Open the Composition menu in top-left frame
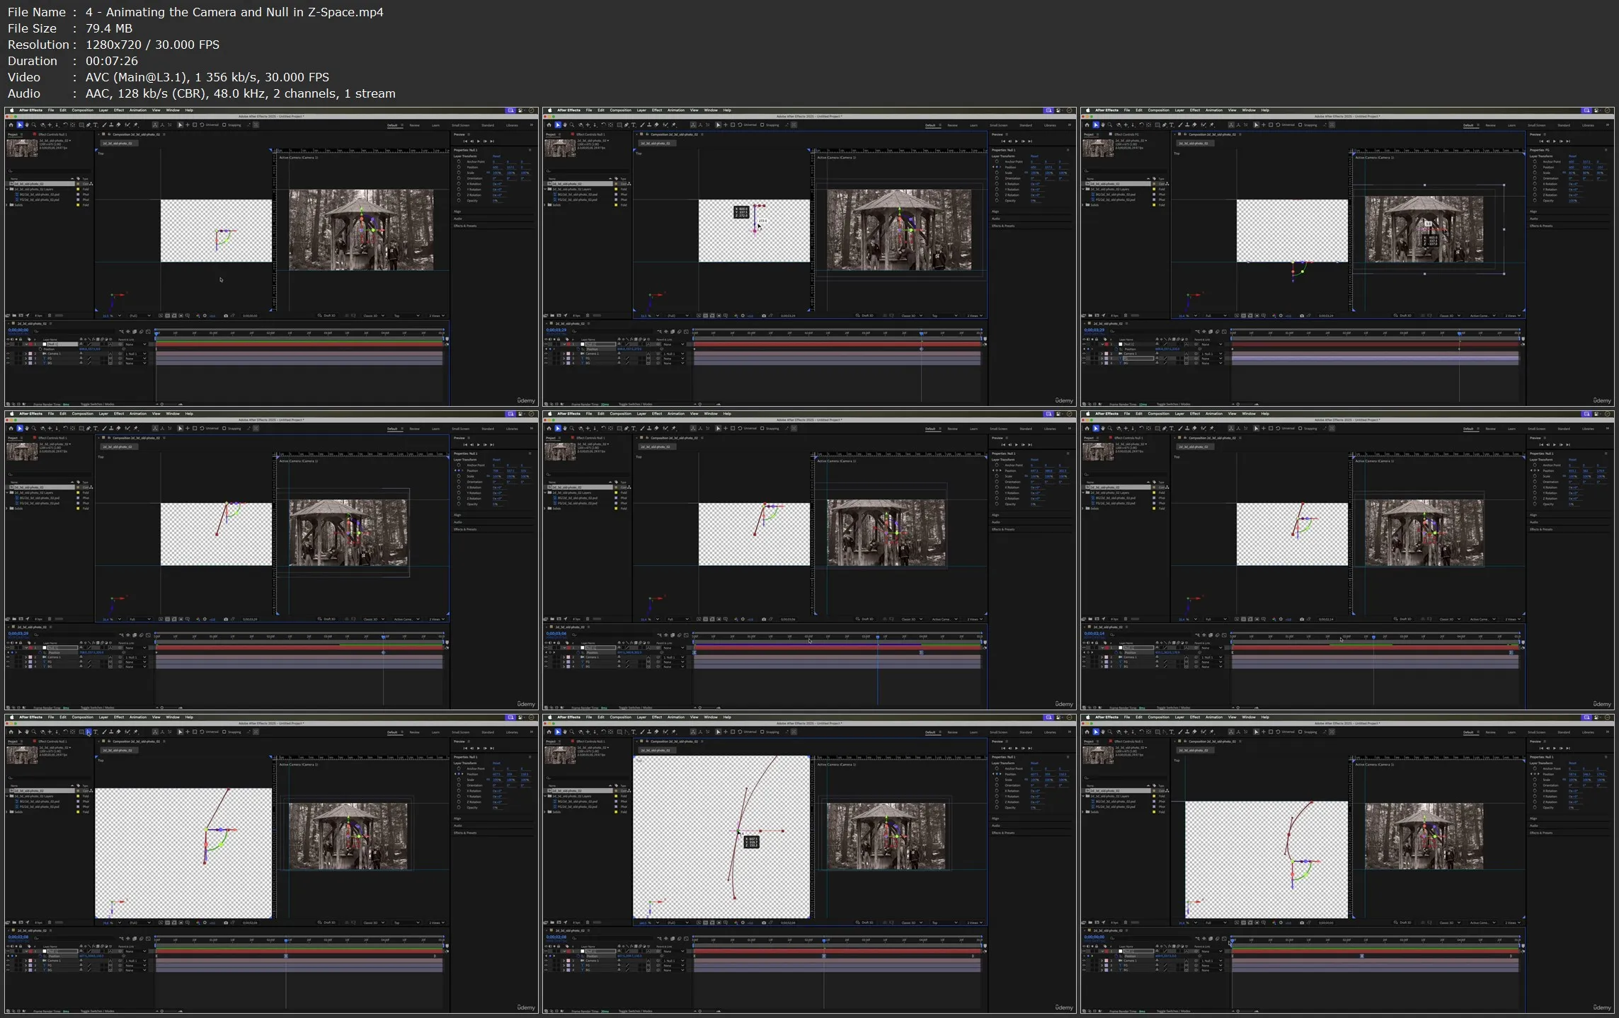This screenshot has height=1018, width=1619. click(83, 110)
